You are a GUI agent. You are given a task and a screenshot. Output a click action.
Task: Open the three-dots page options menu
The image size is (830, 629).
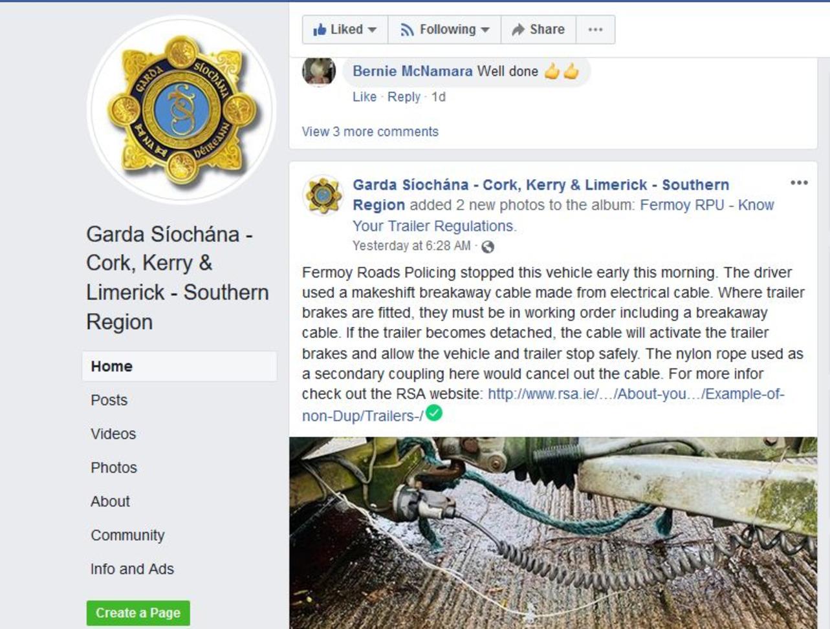click(595, 30)
